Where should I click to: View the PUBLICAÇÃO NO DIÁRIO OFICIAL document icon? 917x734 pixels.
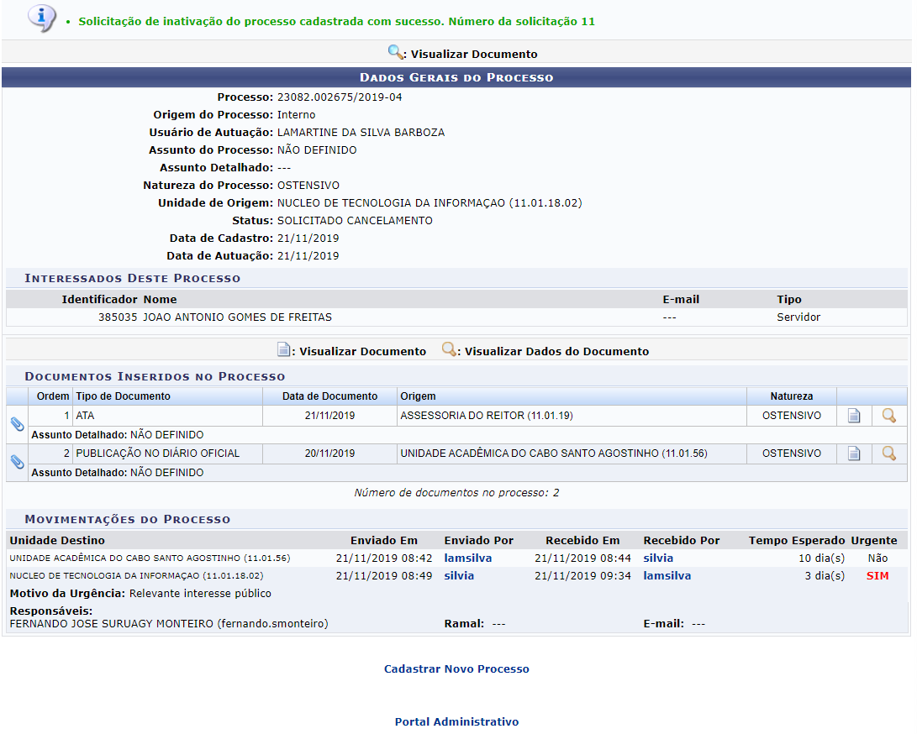click(x=854, y=454)
